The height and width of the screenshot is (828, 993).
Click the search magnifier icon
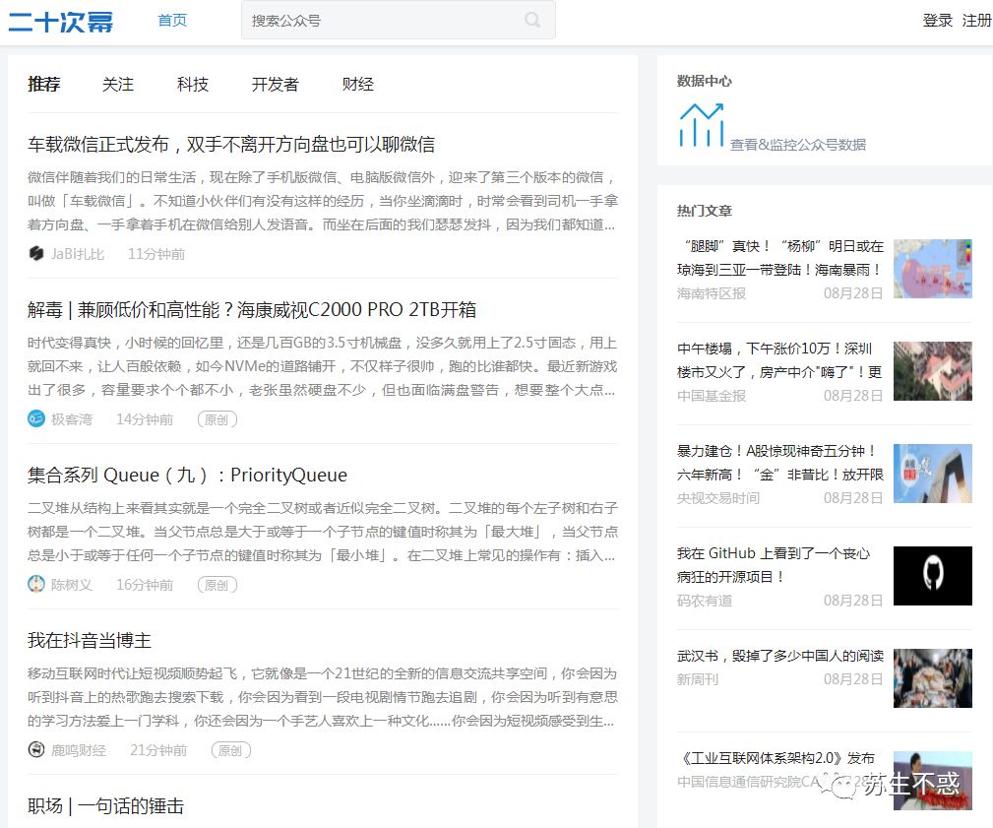click(532, 21)
